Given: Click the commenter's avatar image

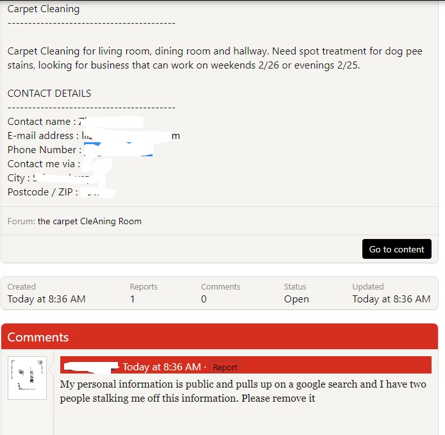Looking at the screenshot, I should pyautogui.click(x=27, y=378).
